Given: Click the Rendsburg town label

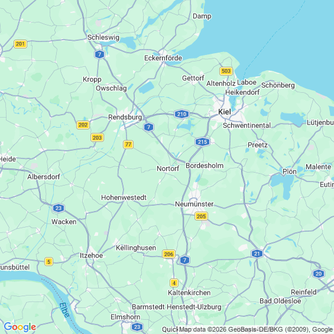Looking at the screenshot, I should (x=125, y=117).
